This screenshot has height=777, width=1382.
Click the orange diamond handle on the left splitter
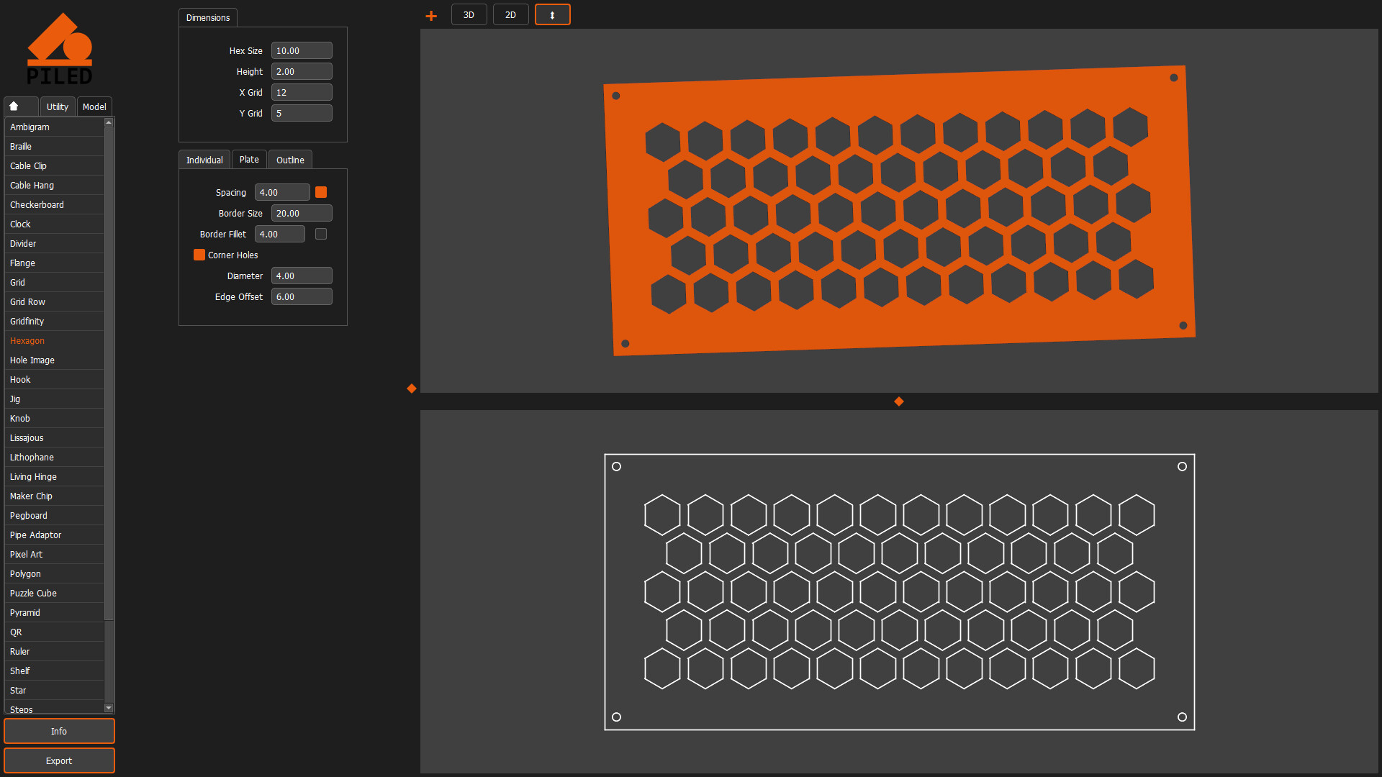[x=411, y=388]
